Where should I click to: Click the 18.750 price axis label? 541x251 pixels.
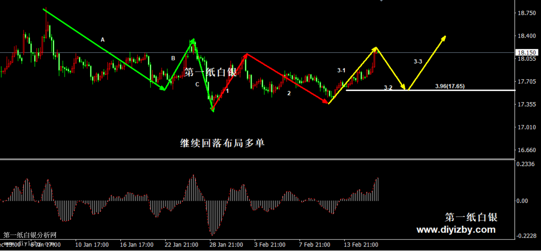[x=526, y=13]
